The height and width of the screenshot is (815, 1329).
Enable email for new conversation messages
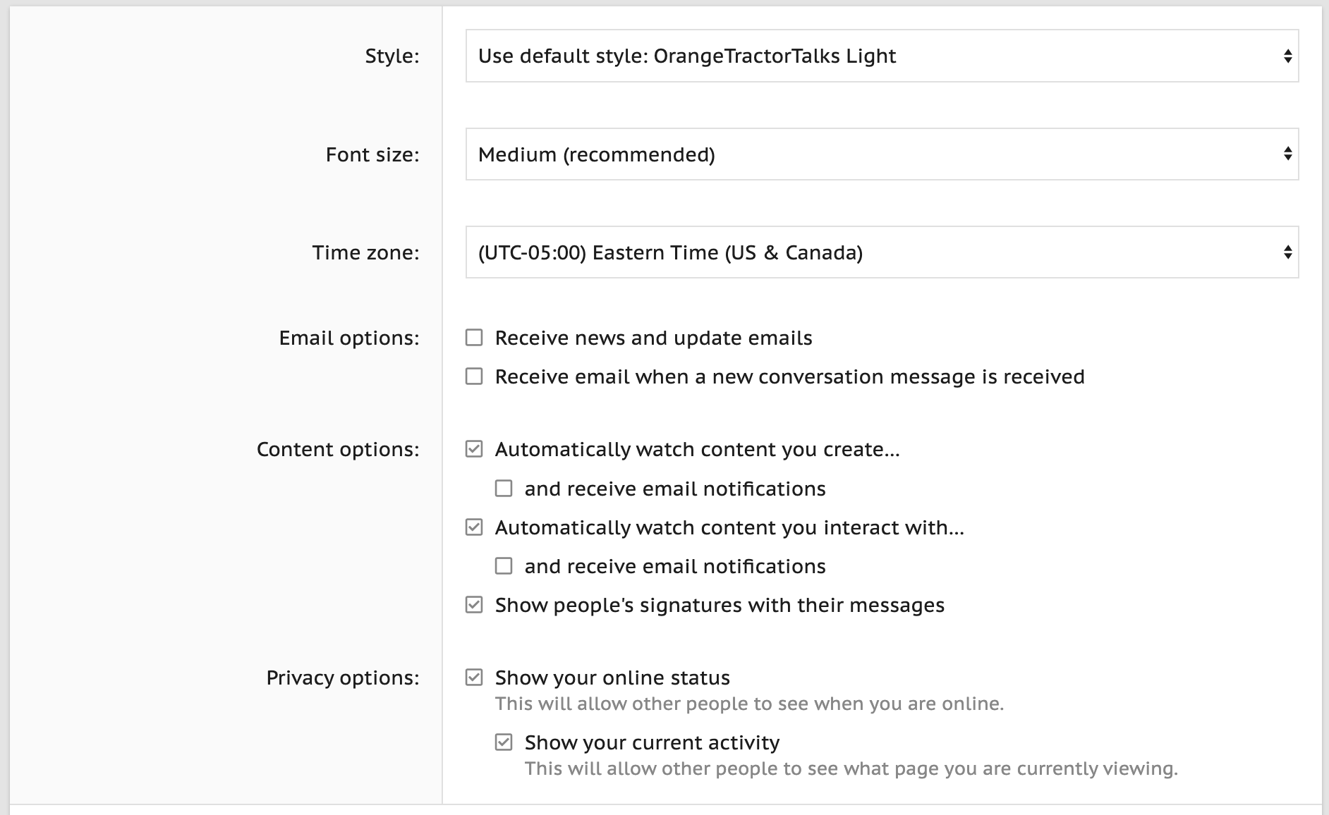tap(474, 376)
